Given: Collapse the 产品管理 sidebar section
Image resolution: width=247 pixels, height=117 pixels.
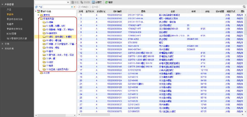Looking at the screenshot, I should (x=3, y=5).
